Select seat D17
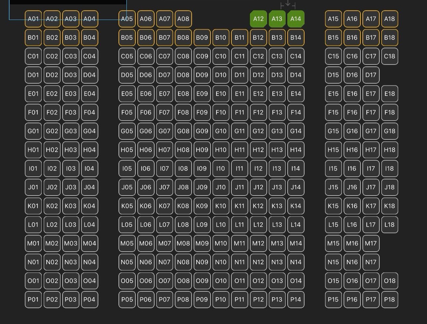Image resolution: width=427 pixels, height=324 pixels. point(371,75)
